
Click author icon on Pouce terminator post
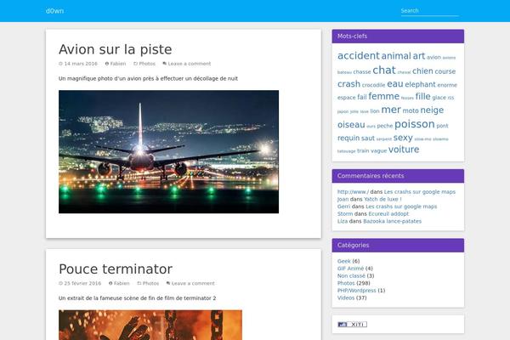(x=110, y=283)
